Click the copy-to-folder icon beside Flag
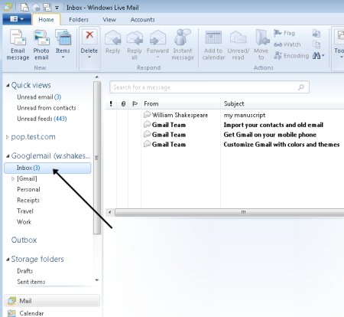344x317 pixels. point(316,33)
